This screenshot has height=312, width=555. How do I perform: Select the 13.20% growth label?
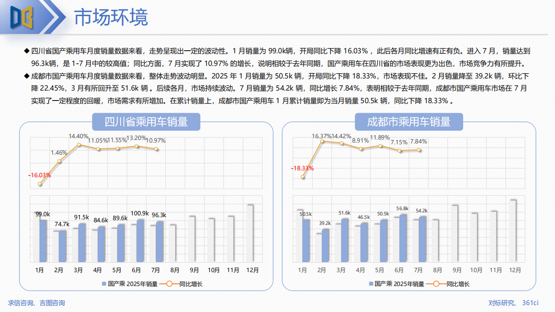(137, 138)
